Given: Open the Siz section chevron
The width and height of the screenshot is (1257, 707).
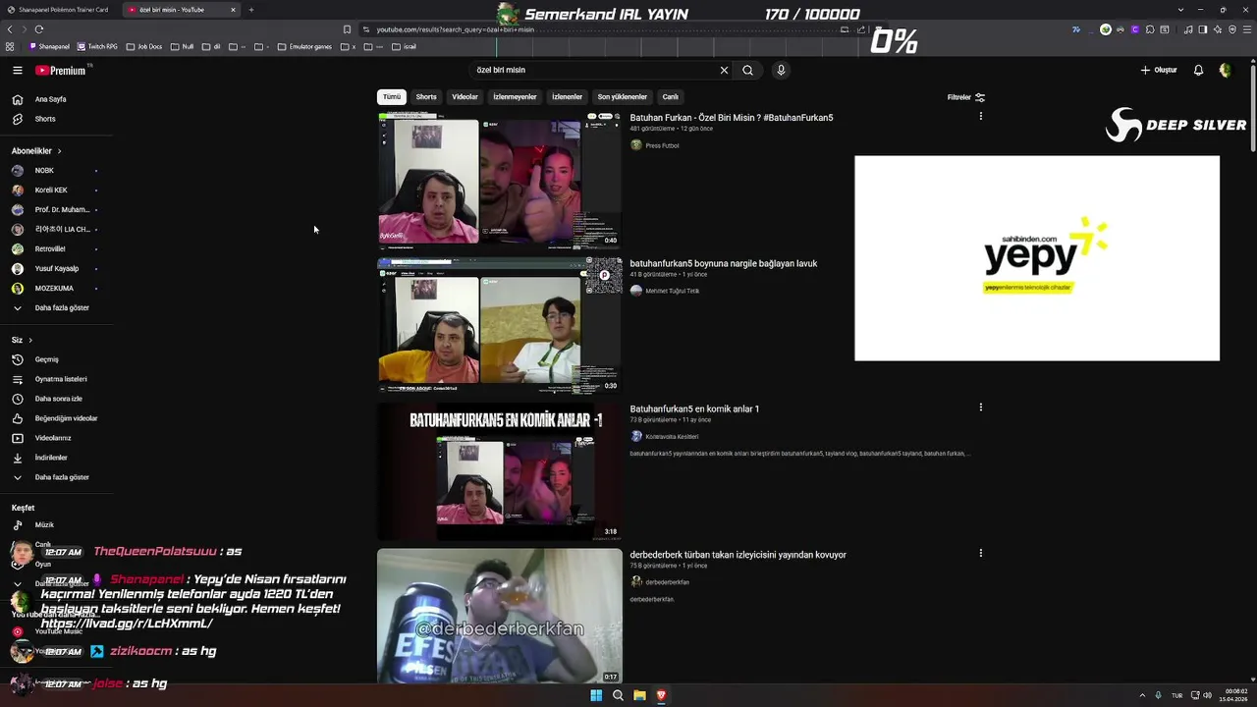Looking at the screenshot, I should tap(30, 340).
